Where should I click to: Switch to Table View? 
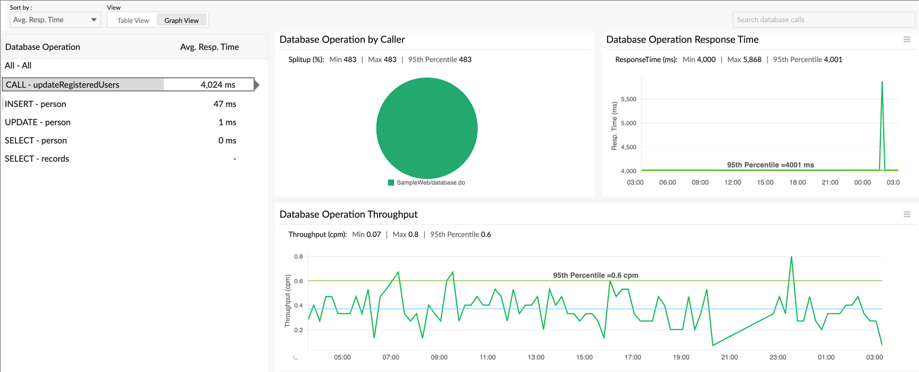[133, 20]
